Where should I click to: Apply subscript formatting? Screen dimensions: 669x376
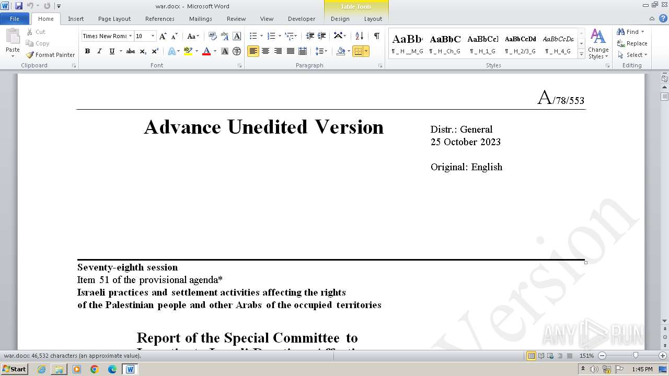click(143, 51)
